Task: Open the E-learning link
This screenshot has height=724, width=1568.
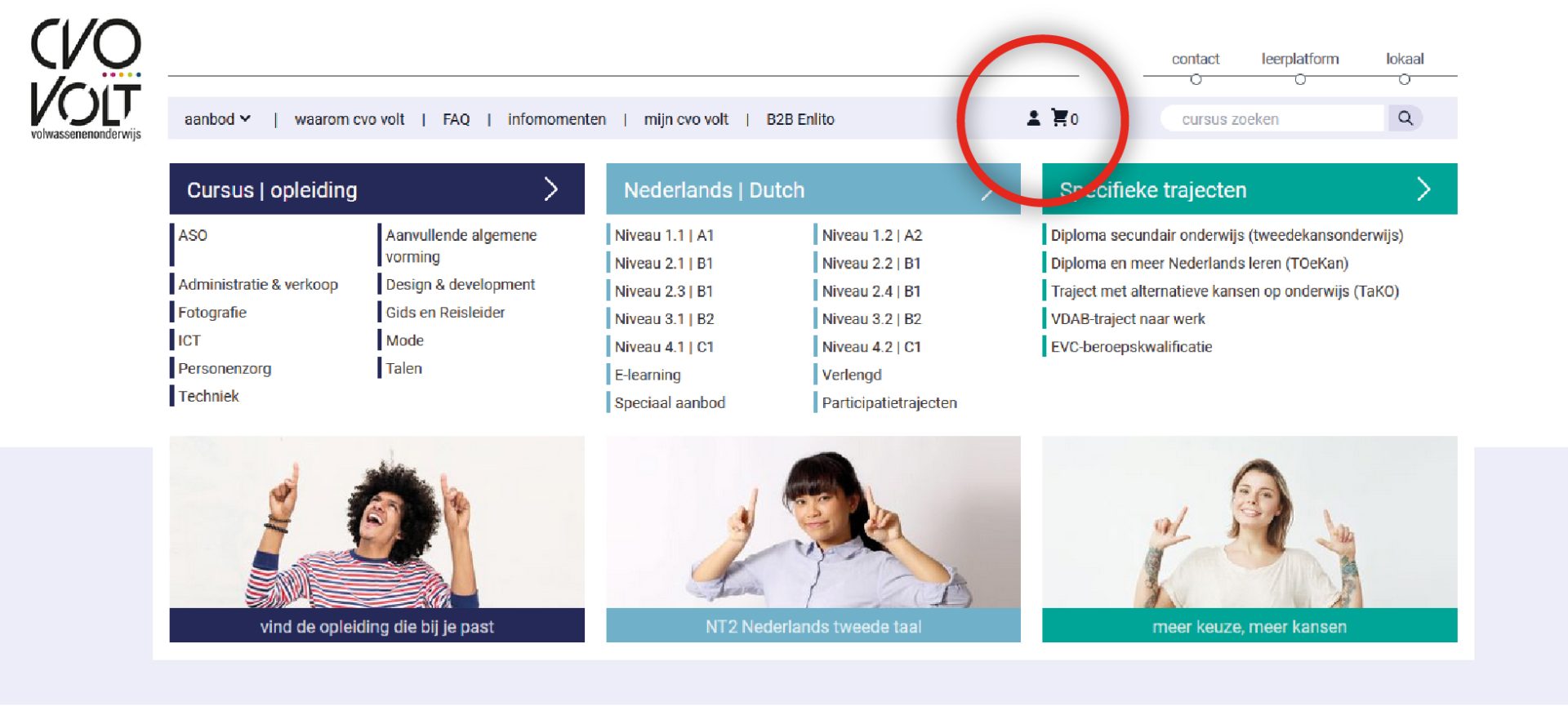Action: [648, 375]
